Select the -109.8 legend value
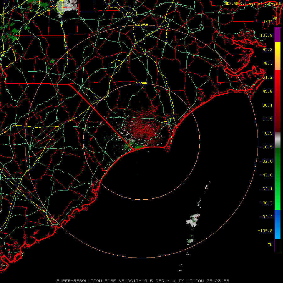Screen dimensions: 283x283 (265, 231)
